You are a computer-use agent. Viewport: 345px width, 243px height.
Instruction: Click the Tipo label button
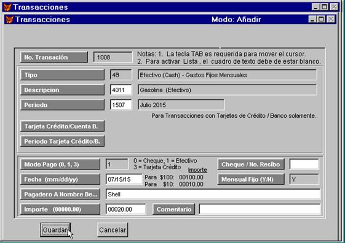[x=62, y=75]
